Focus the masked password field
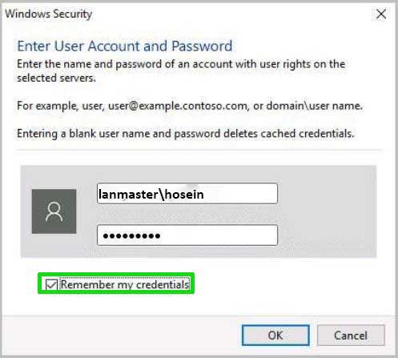398x358 pixels. (187, 235)
